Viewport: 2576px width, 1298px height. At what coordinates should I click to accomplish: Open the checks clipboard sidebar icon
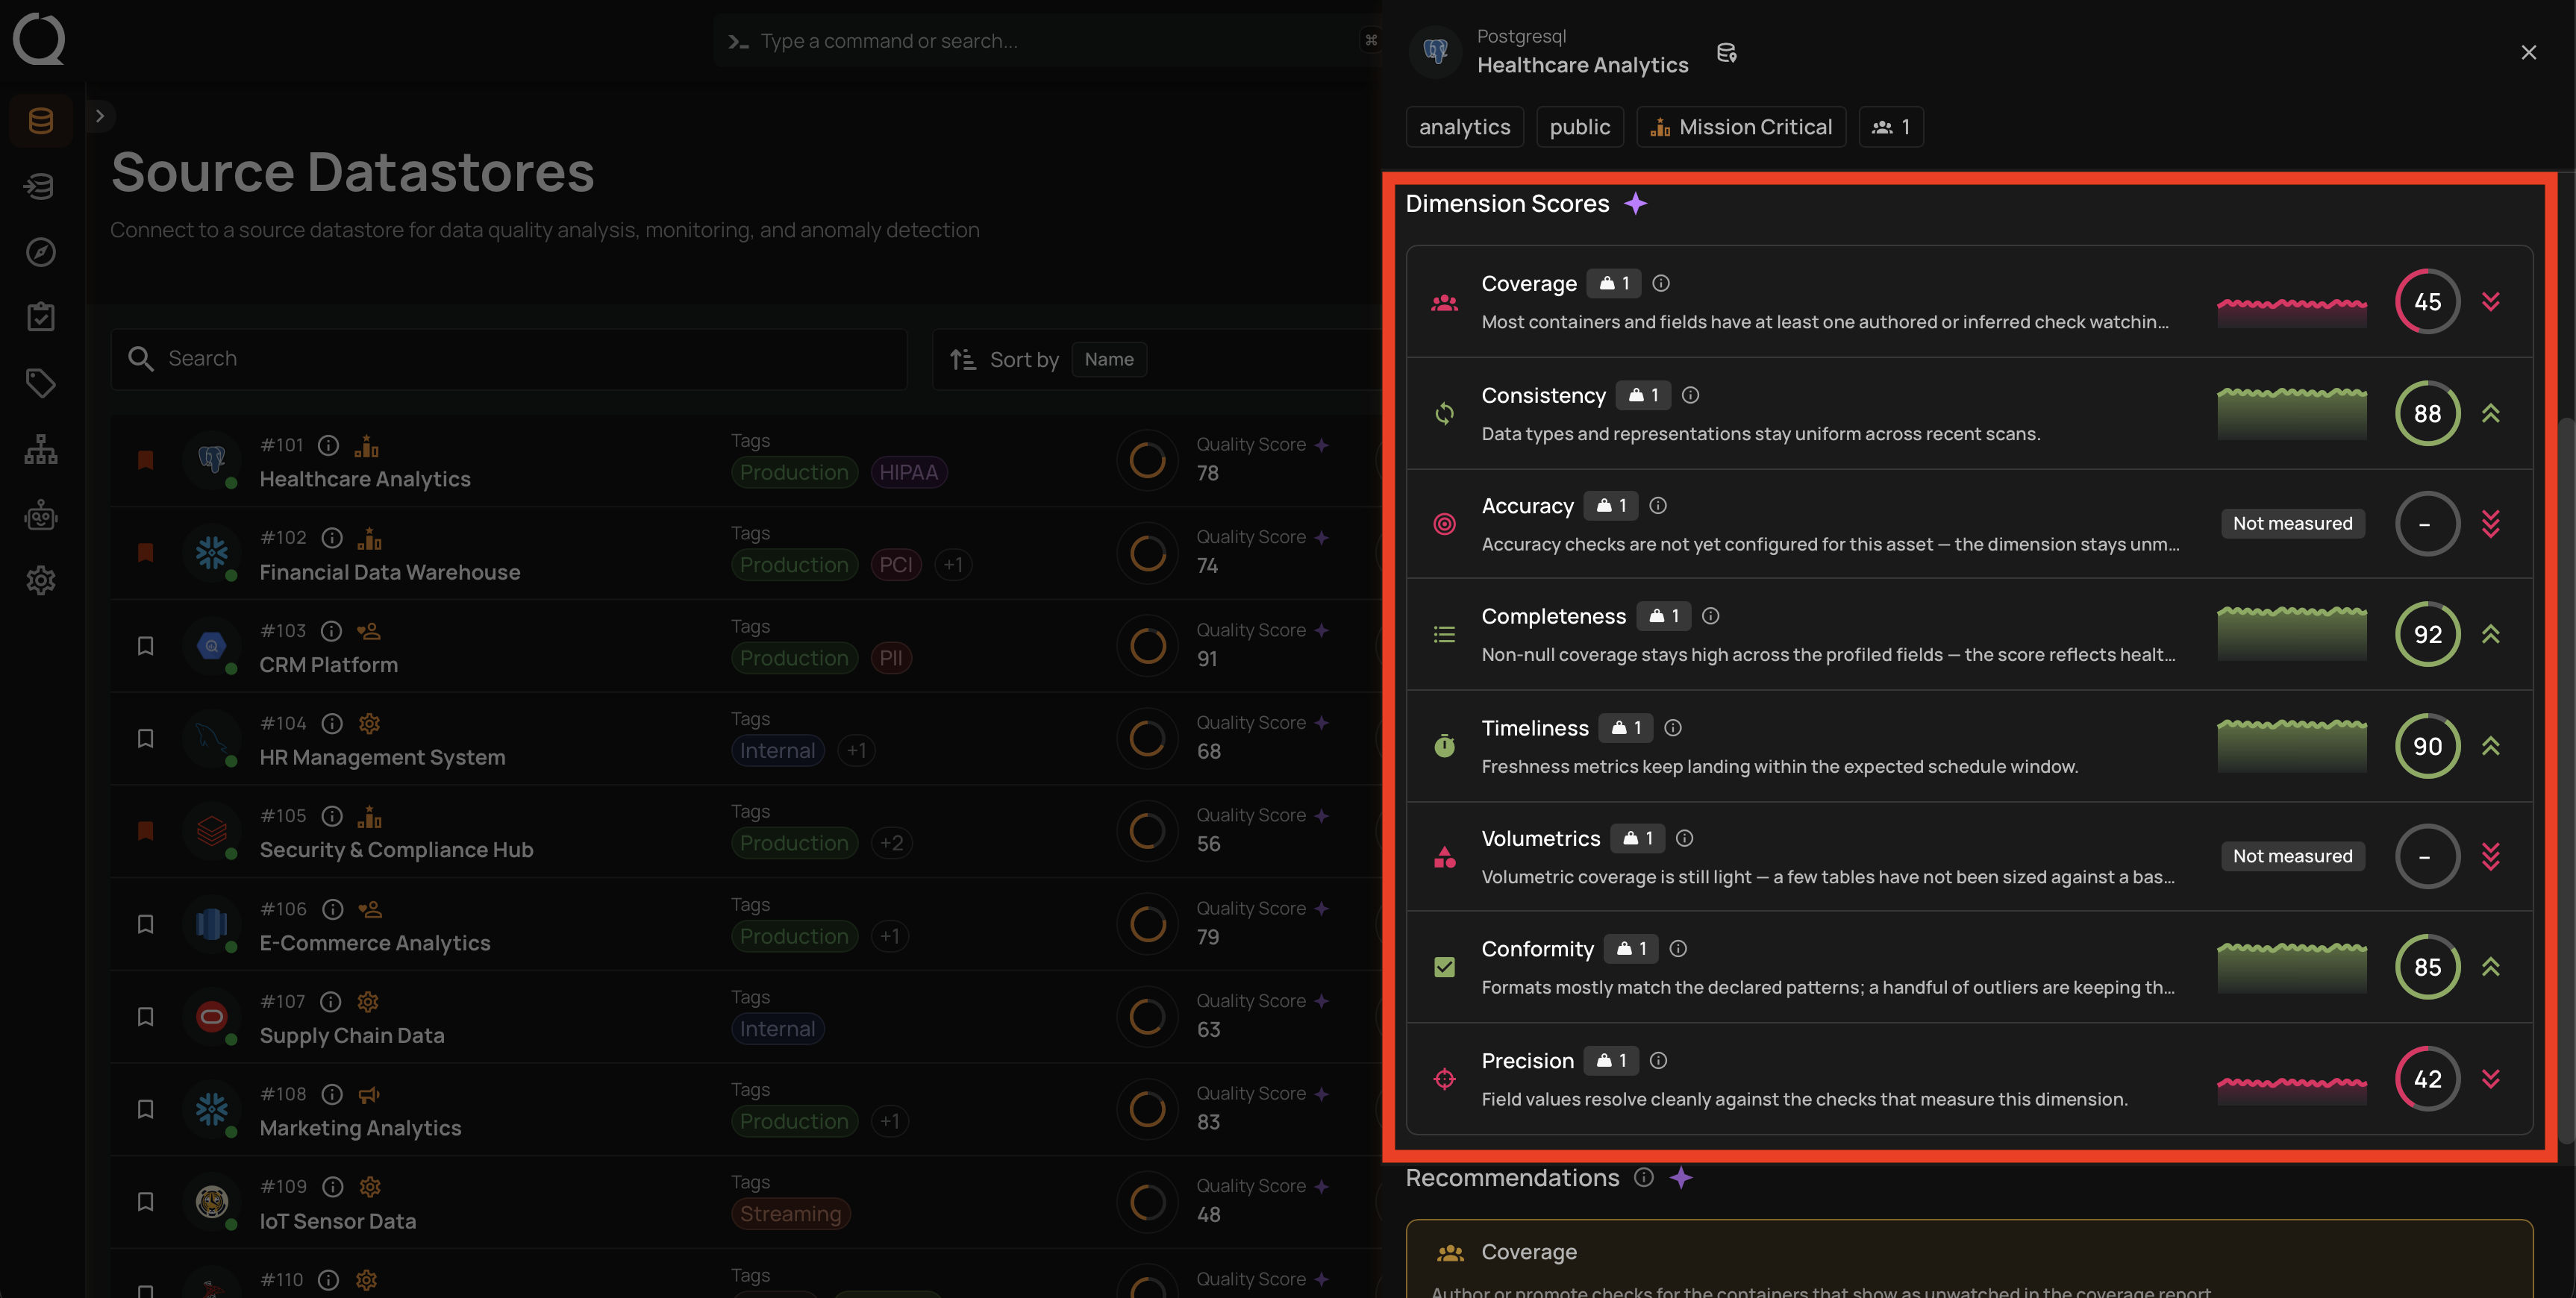(x=41, y=317)
